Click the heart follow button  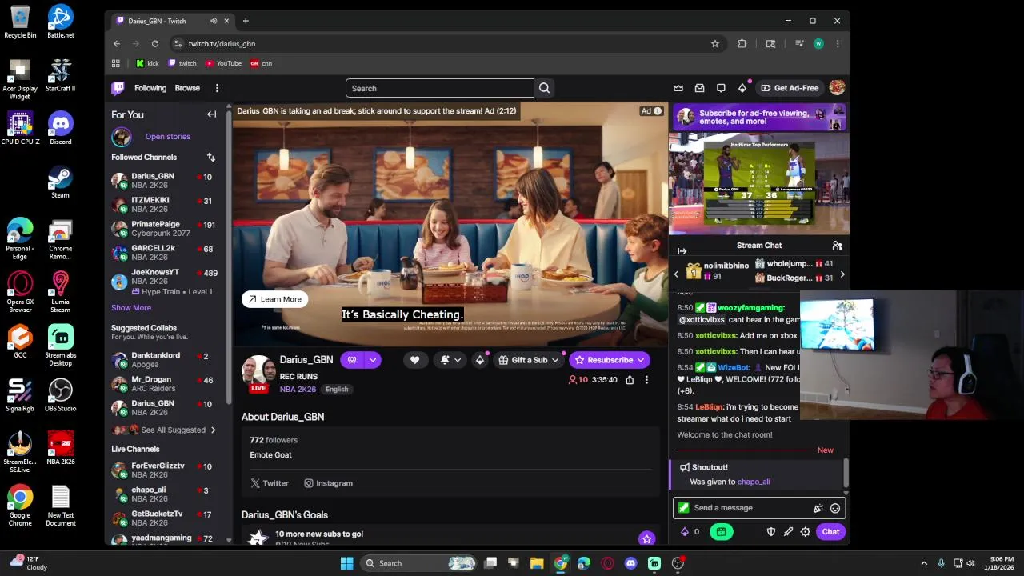tap(414, 360)
